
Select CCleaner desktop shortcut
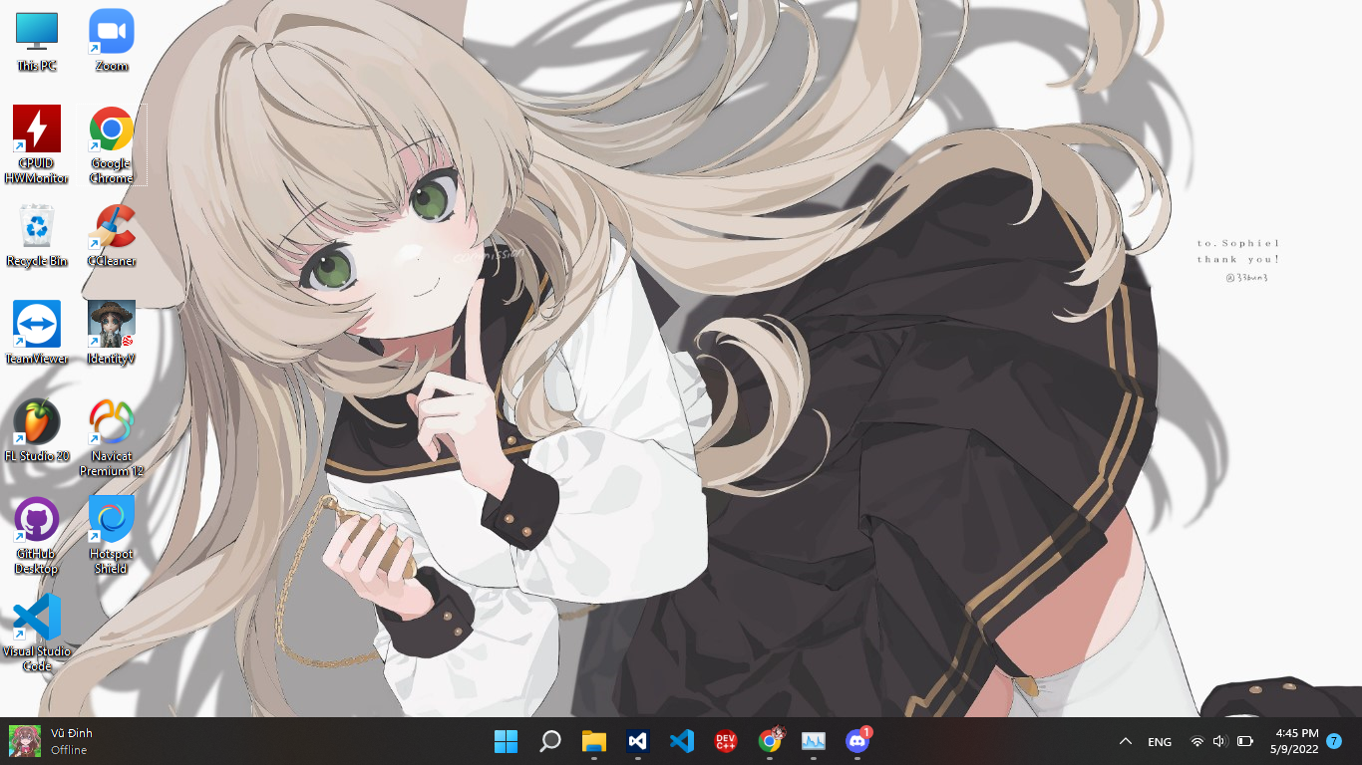click(x=112, y=235)
